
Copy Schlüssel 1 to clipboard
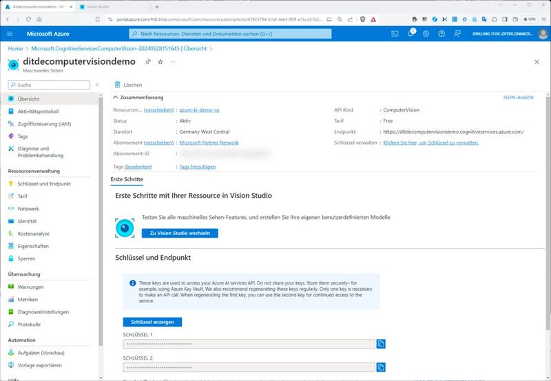[x=381, y=344]
